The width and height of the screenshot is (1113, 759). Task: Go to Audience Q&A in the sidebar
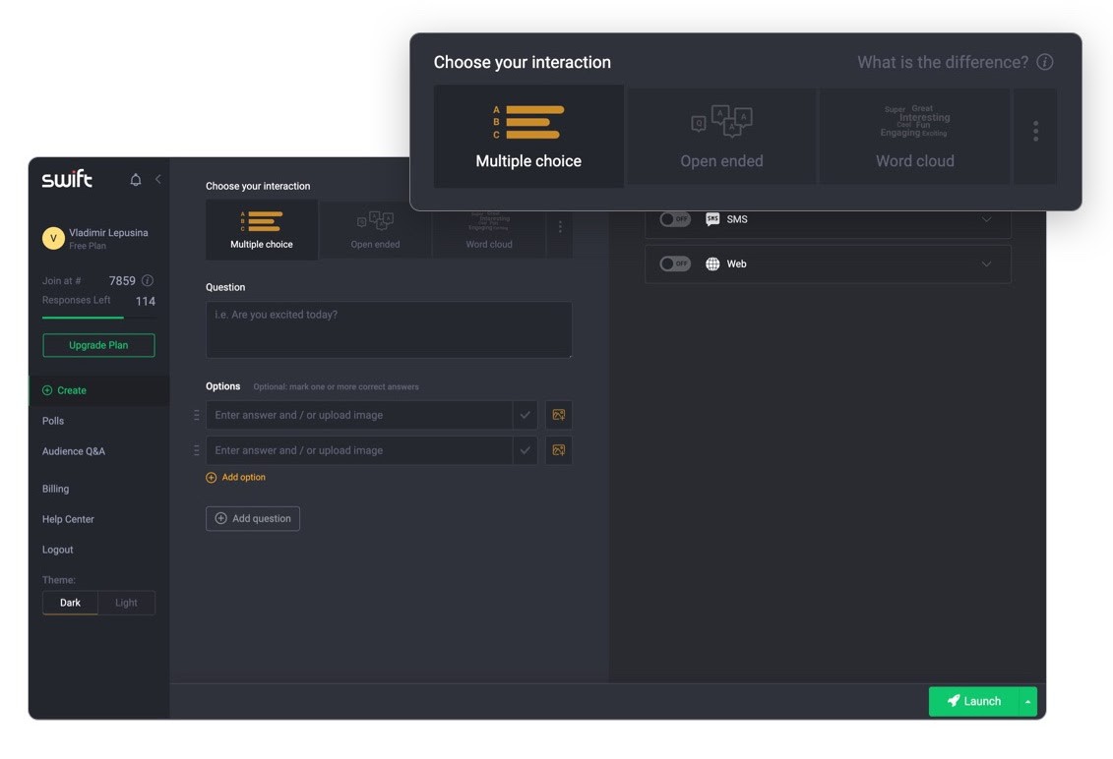click(x=74, y=451)
